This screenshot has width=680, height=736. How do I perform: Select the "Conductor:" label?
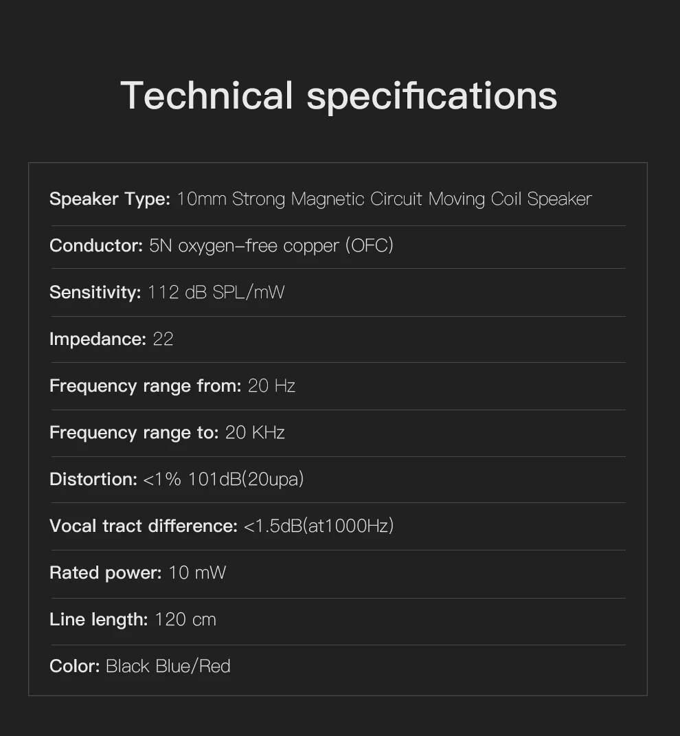click(x=95, y=246)
